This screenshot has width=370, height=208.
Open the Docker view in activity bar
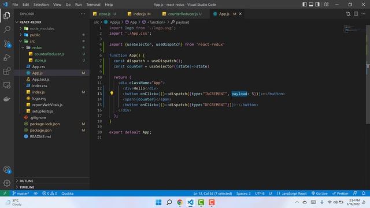point(7,99)
